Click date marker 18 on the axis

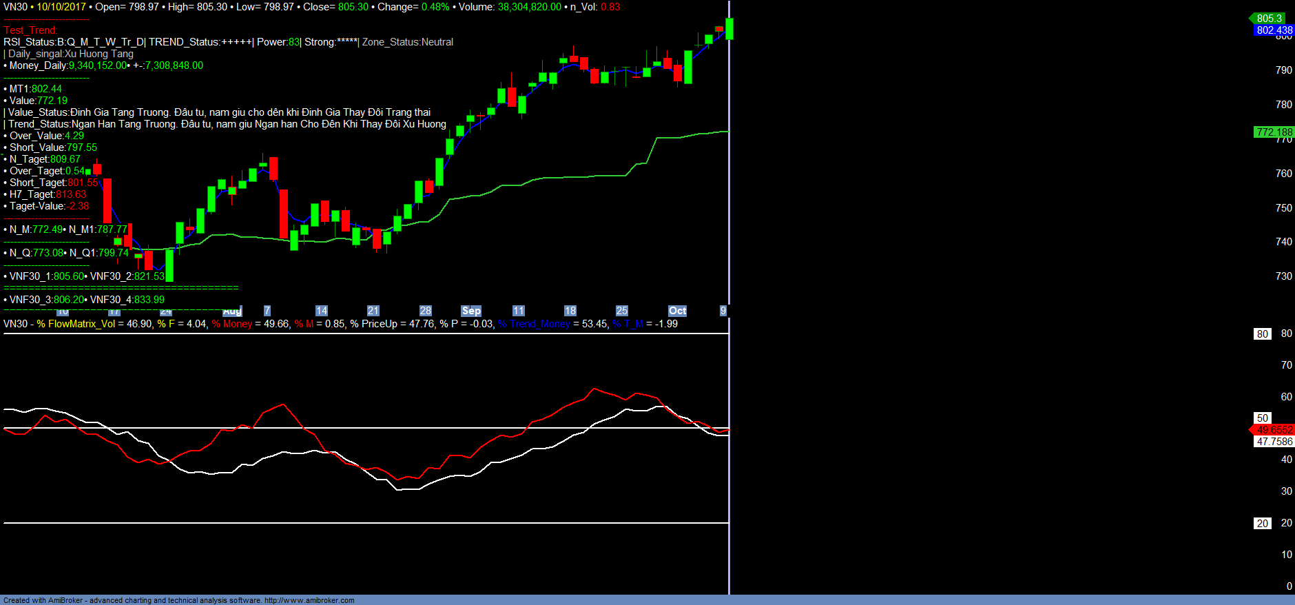[570, 311]
